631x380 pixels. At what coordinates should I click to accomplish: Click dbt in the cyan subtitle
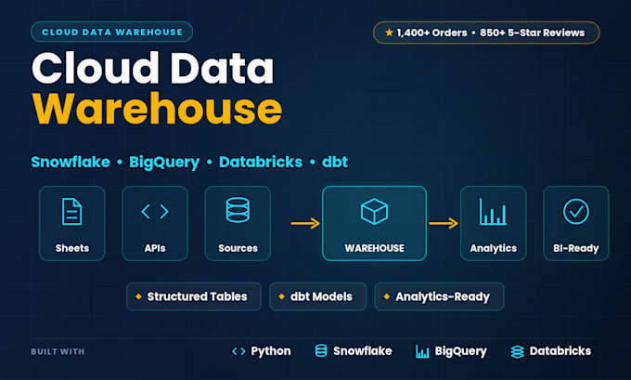click(335, 162)
